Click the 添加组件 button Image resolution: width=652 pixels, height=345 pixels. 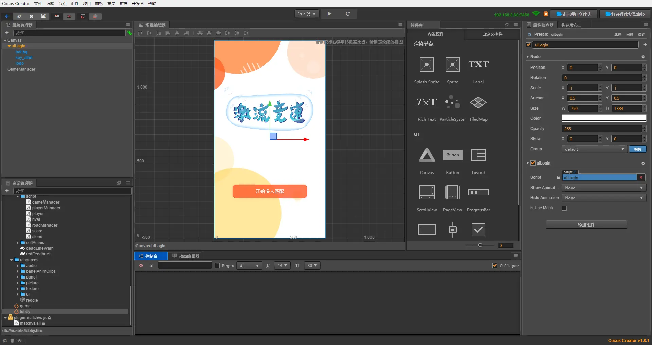[586, 225]
